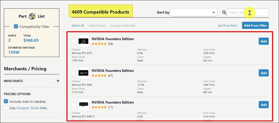Click the 1500 MHz core clock value
Viewport: 279px width, 123px height.
click(209, 53)
